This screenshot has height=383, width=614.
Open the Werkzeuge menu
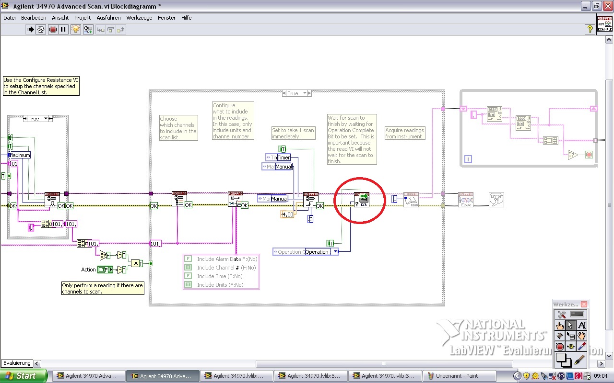click(139, 18)
